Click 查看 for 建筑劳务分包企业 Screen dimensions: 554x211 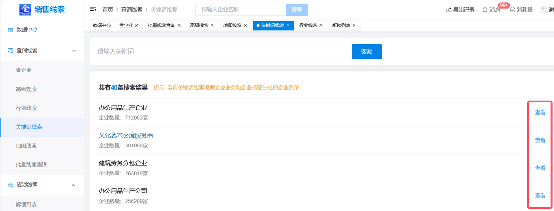(x=540, y=168)
